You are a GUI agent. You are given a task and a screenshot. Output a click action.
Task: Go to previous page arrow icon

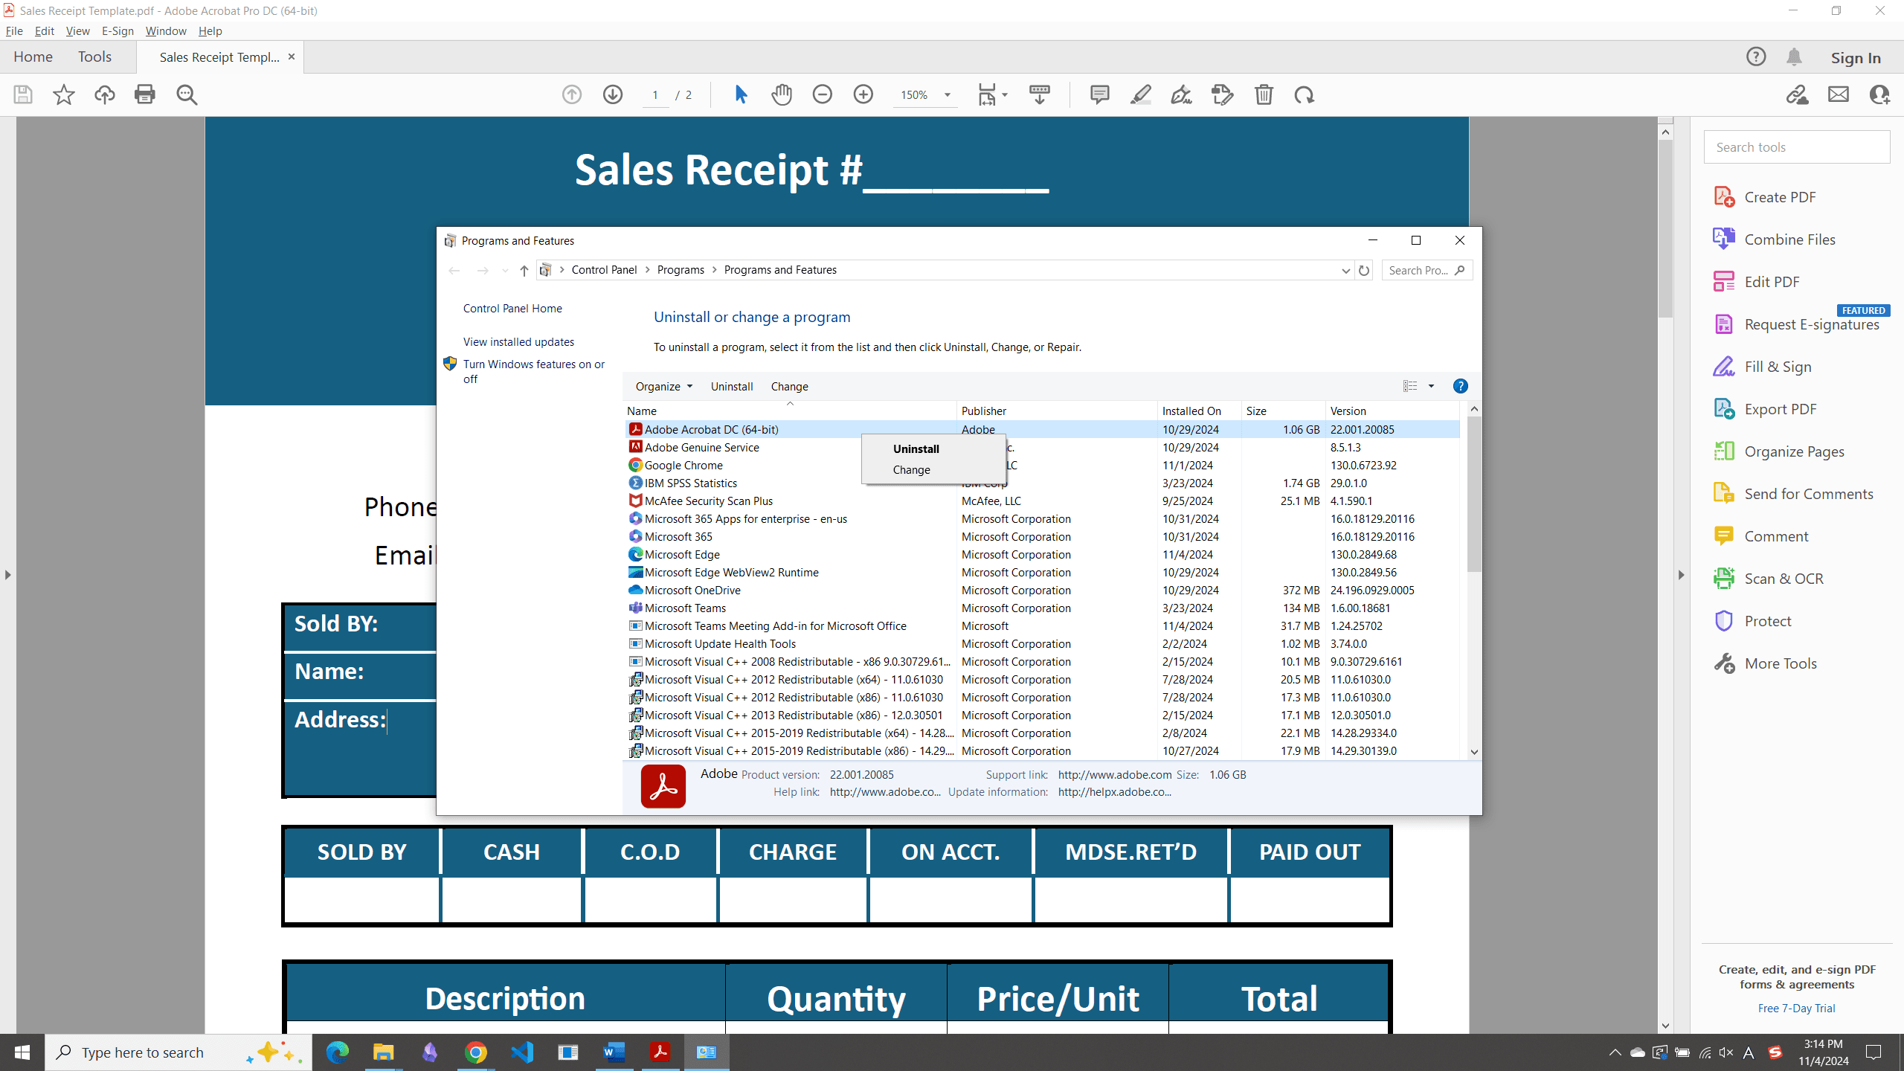[x=572, y=94]
